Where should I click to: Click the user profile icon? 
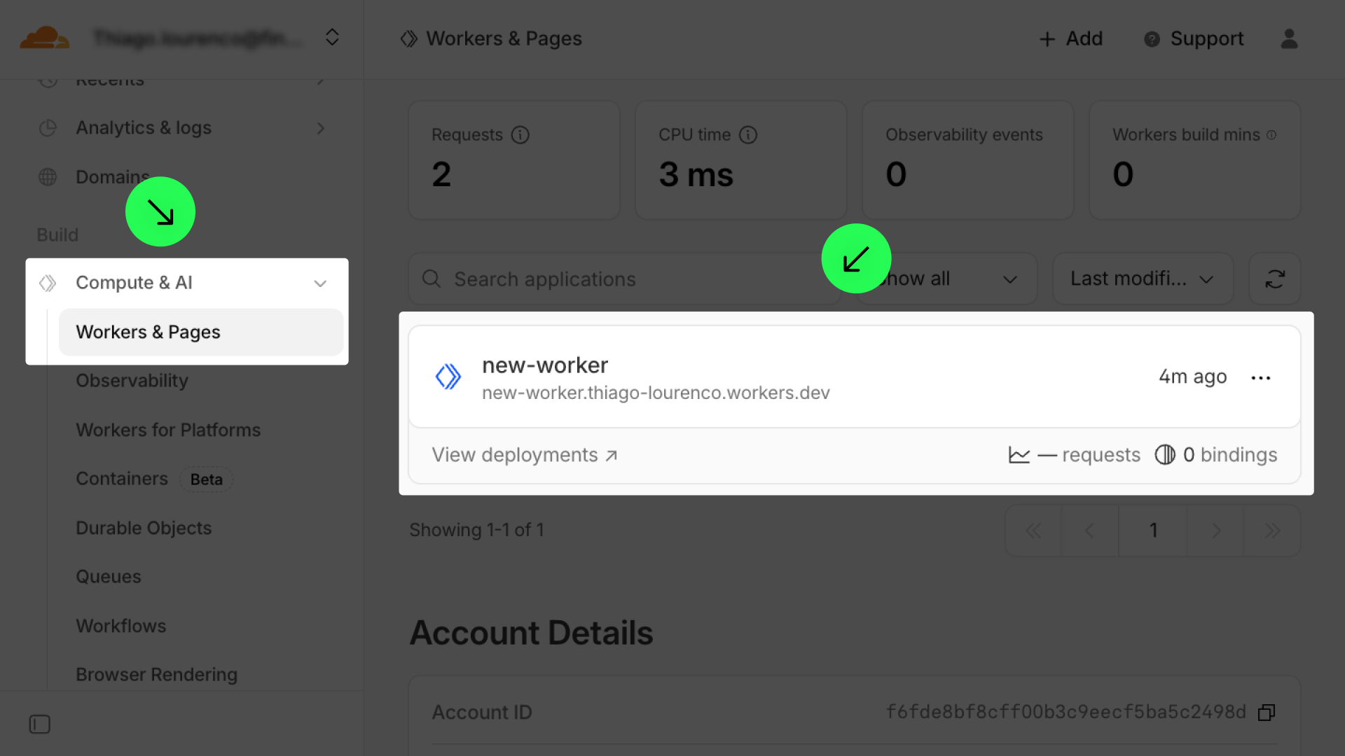coord(1289,38)
